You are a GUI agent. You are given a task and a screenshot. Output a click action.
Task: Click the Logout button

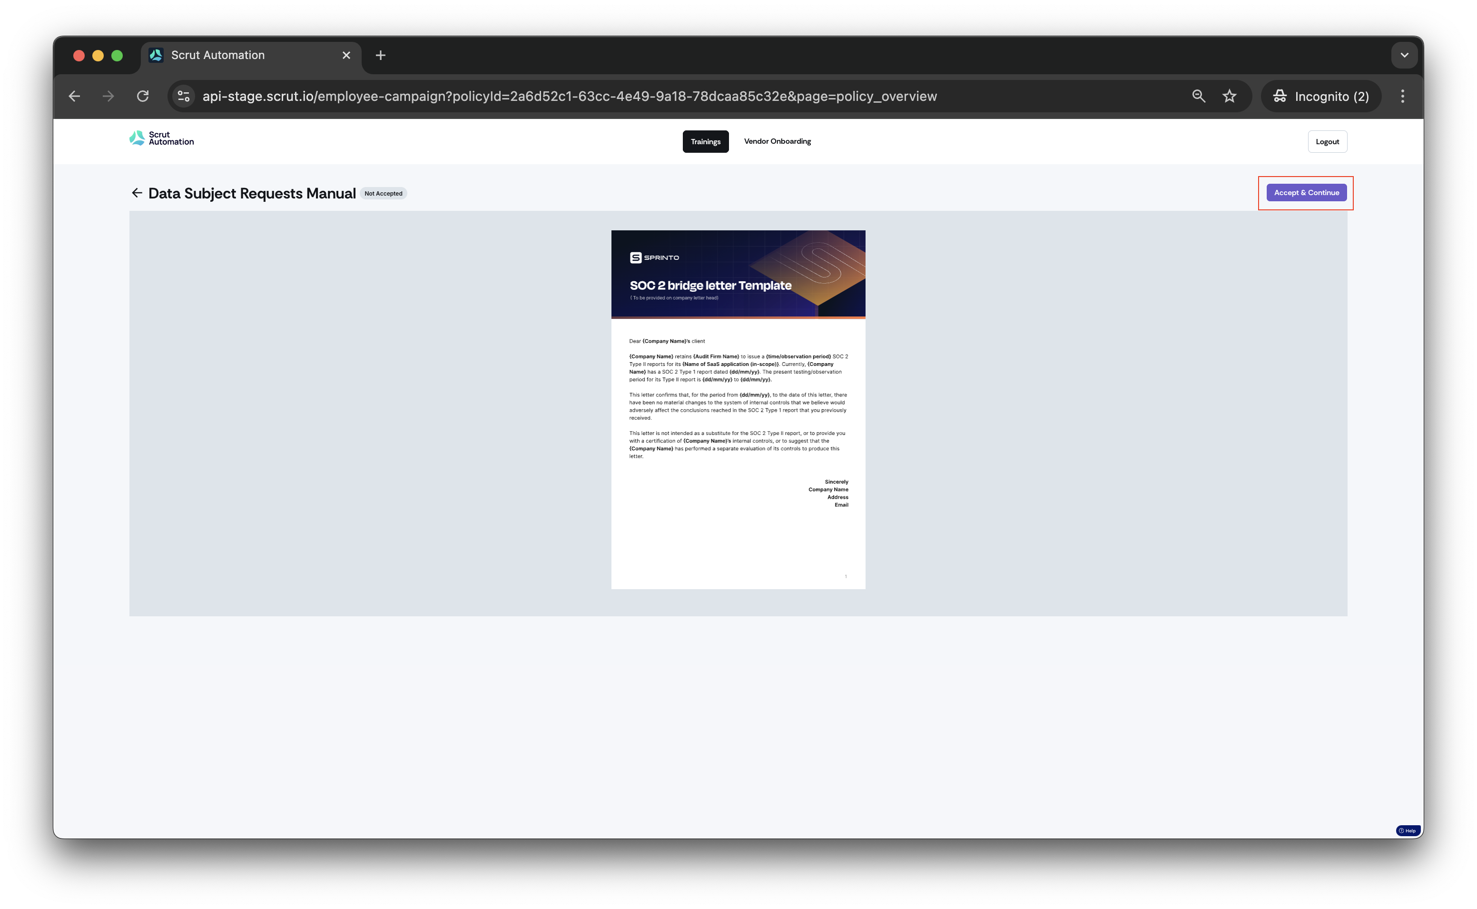click(x=1328, y=142)
